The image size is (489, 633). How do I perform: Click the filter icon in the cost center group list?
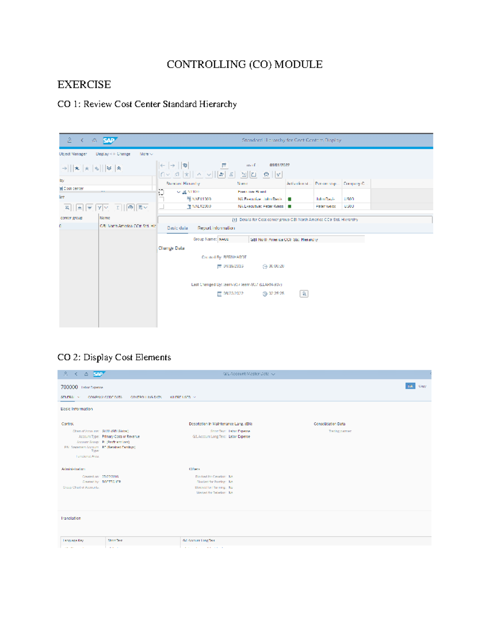point(89,207)
